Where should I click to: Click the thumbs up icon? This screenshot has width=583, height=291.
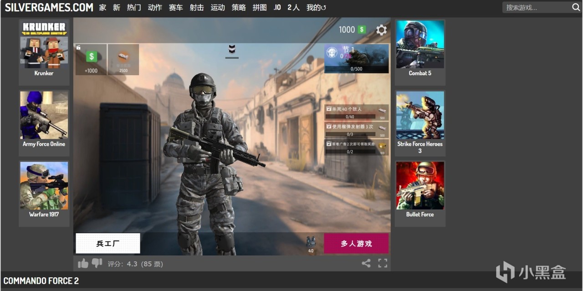tap(83, 263)
